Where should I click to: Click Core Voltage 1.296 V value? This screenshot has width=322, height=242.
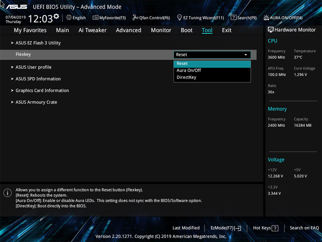pyautogui.click(x=300, y=75)
